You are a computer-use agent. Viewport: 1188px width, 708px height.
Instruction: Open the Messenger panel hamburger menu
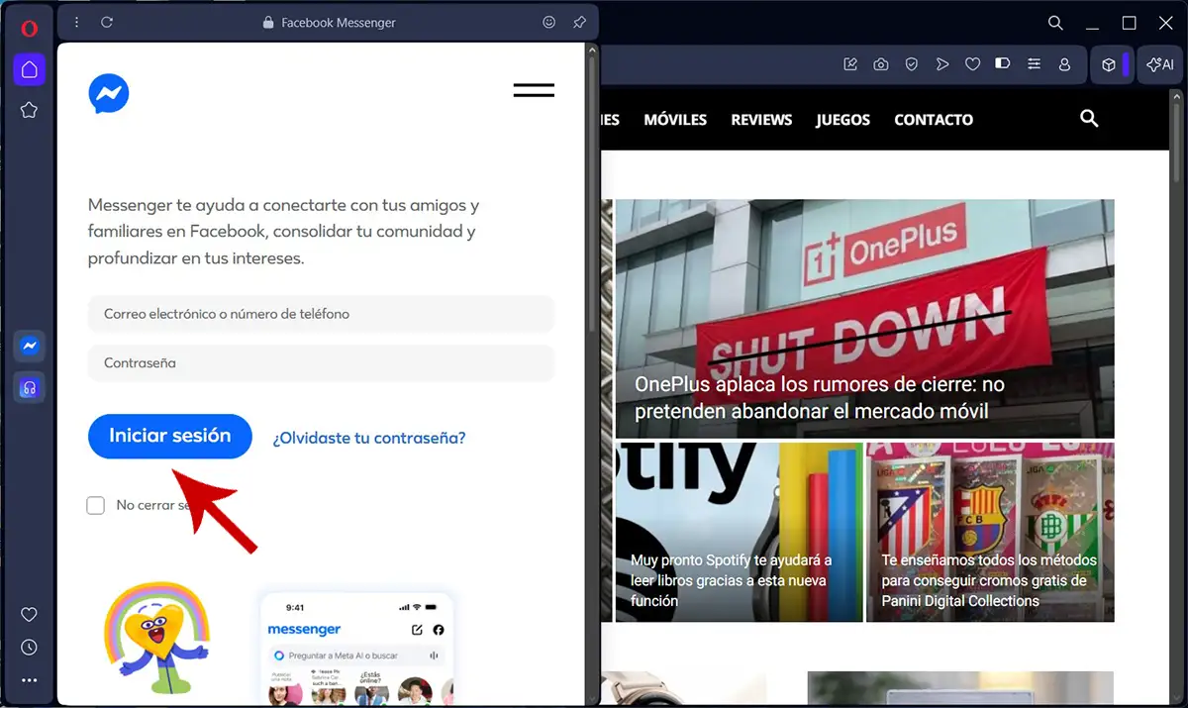pos(534,90)
